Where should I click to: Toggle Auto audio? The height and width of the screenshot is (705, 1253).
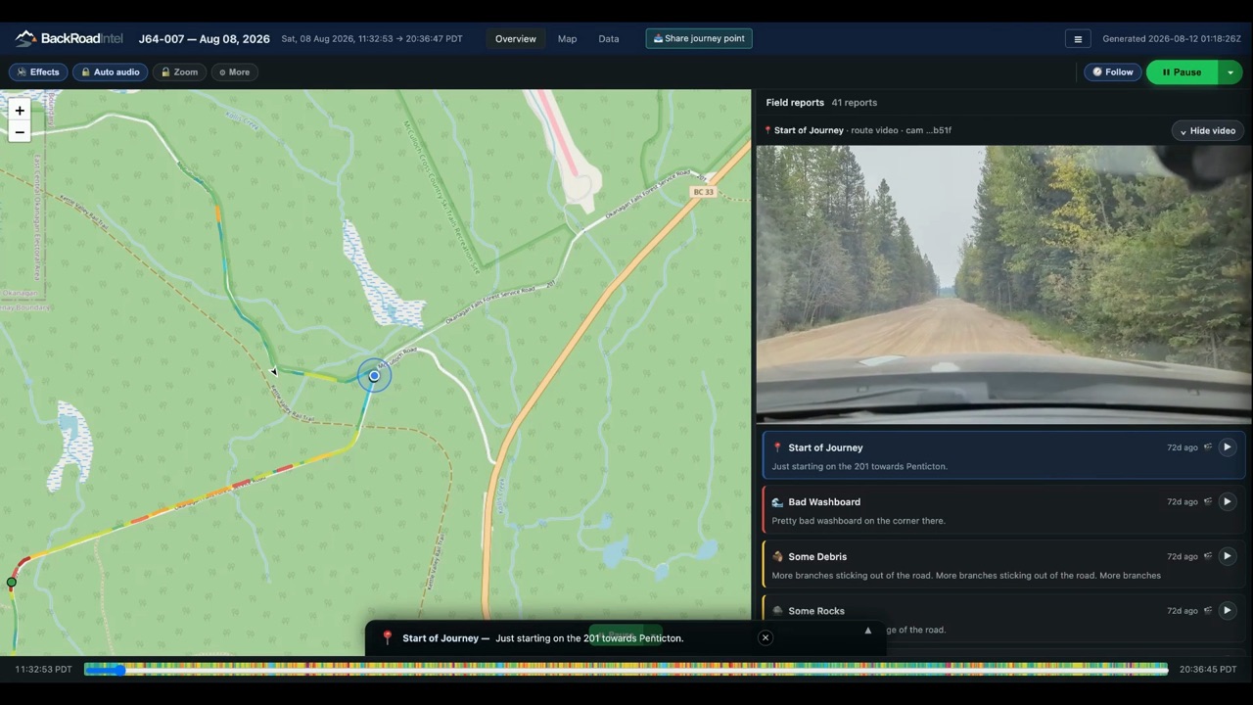click(x=110, y=72)
